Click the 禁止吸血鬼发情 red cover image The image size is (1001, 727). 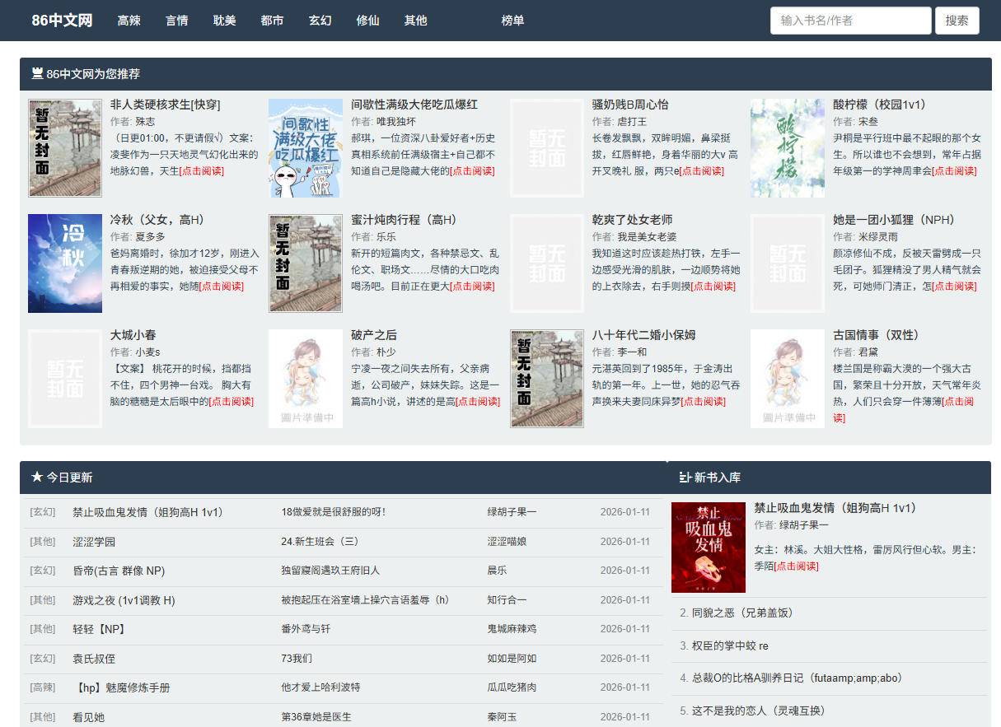coord(707,545)
